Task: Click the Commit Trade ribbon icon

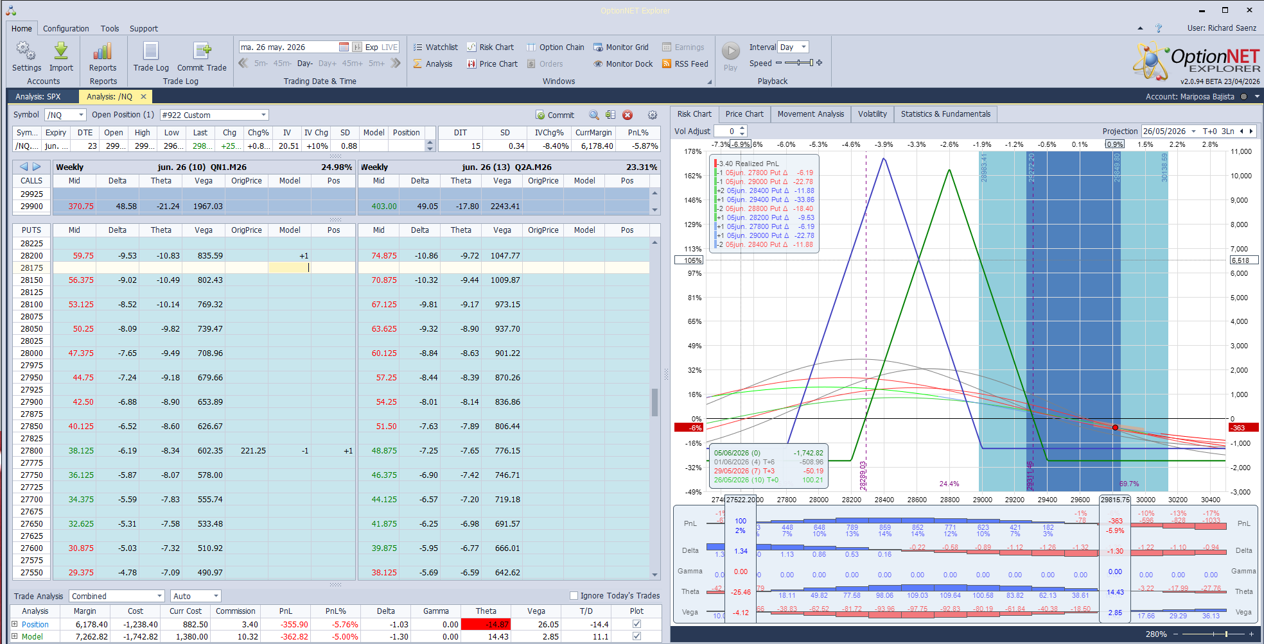Action: pyautogui.click(x=202, y=56)
